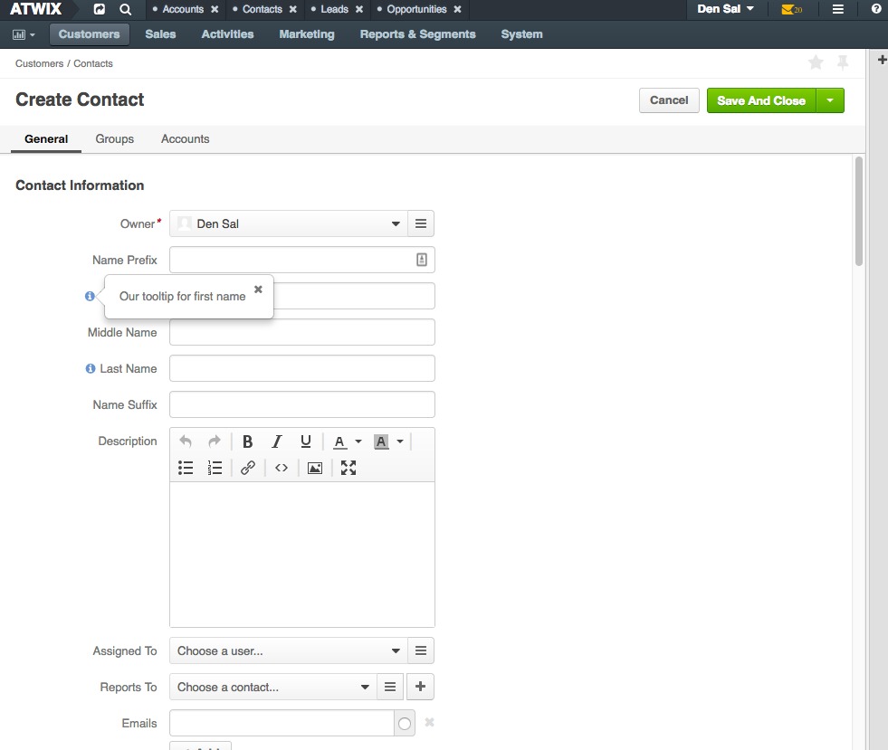Image resolution: width=888 pixels, height=750 pixels.
Task: Insert link in Description editor
Action: click(248, 468)
